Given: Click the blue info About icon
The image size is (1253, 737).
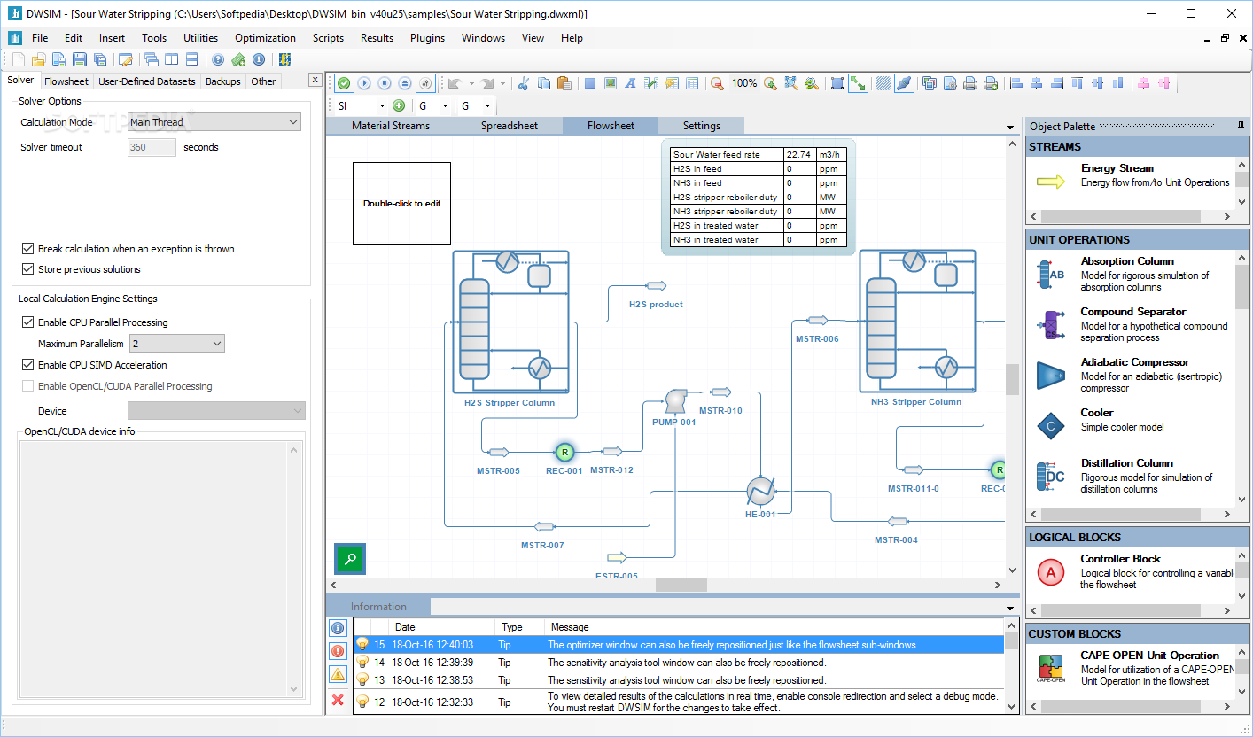Looking at the screenshot, I should [259, 59].
